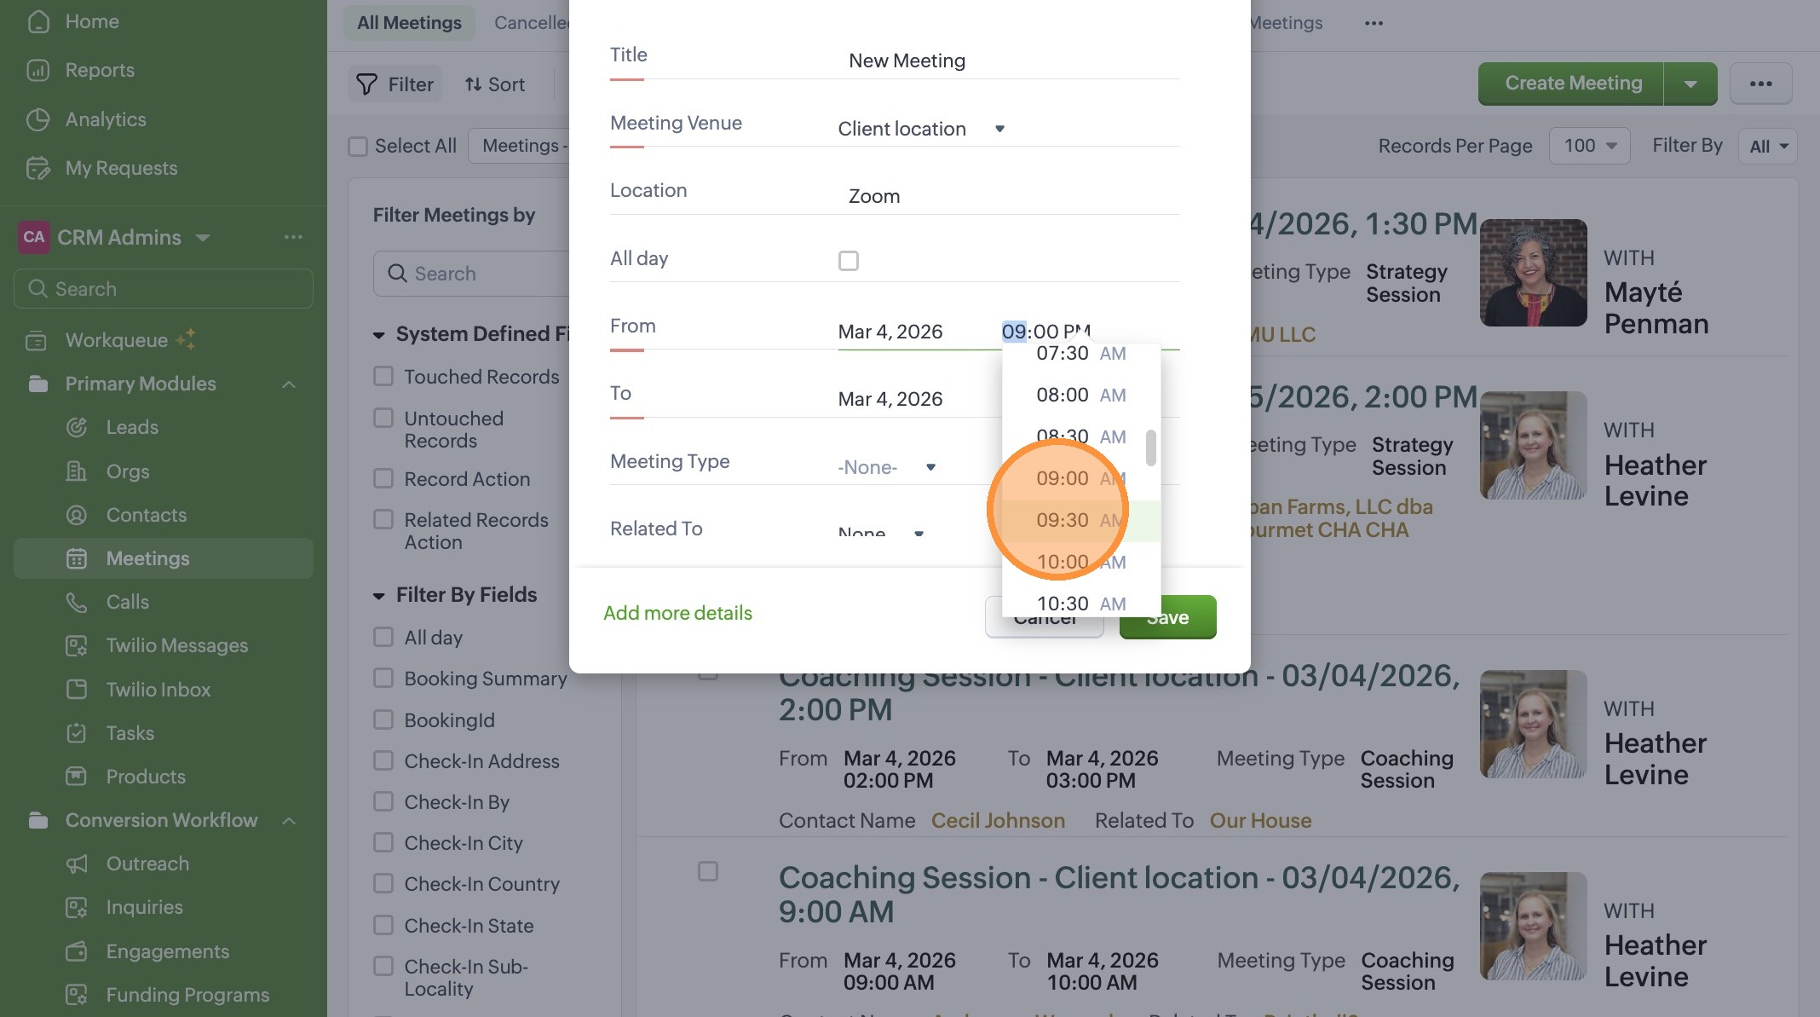Open the Calls phone icon
The width and height of the screenshot is (1820, 1017).
pyautogui.click(x=77, y=602)
